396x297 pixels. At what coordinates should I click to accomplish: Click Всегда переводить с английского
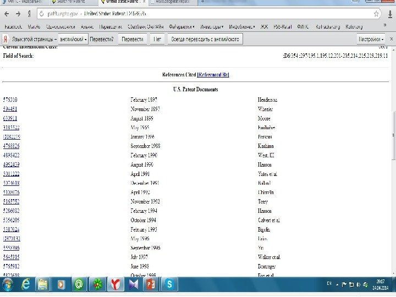tap(205, 39)
